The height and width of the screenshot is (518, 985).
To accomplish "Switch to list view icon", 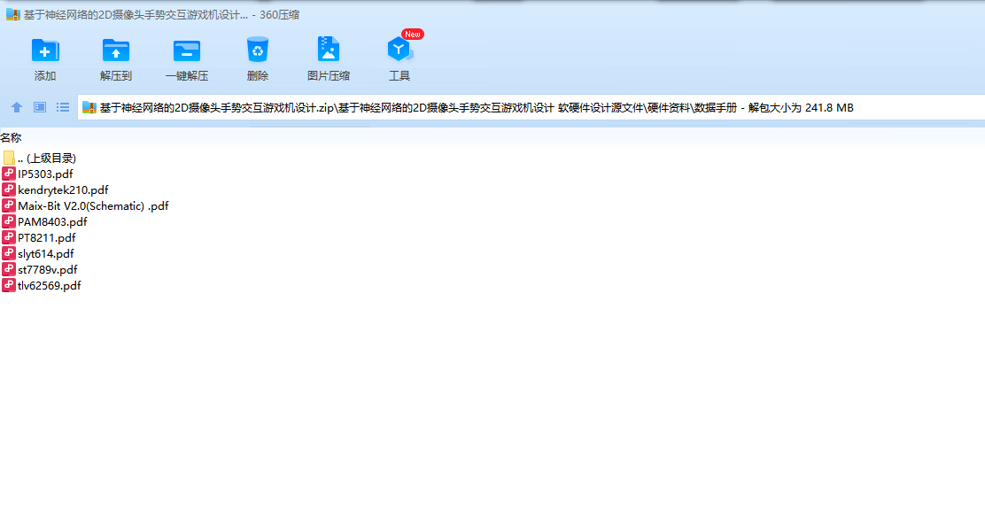I will (63, 107).
